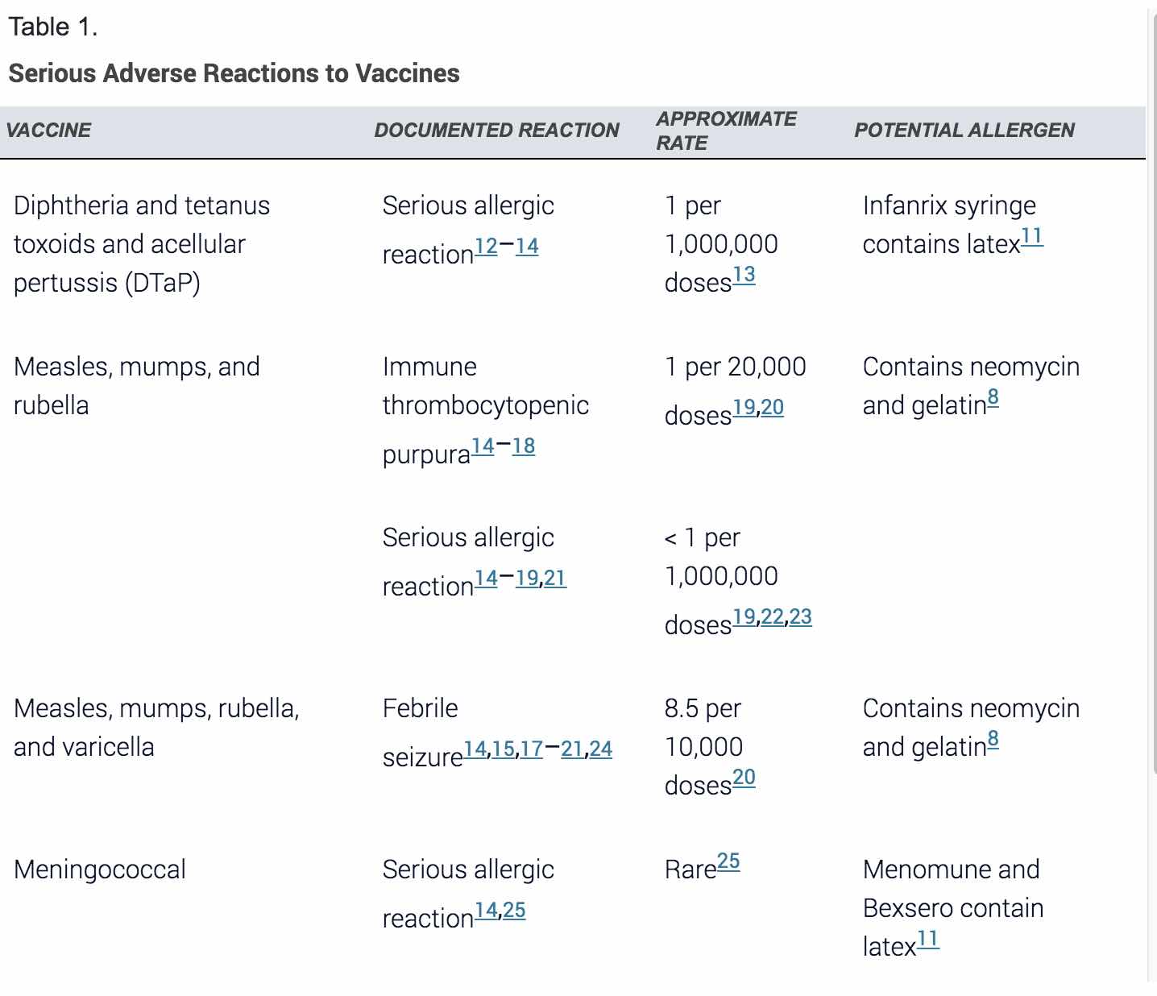Image resolution: width=1157 pixels, height=996 pixels.
Task: Click reference 20 beside 1 per 20,000 doses
Action: coord(772,408)
